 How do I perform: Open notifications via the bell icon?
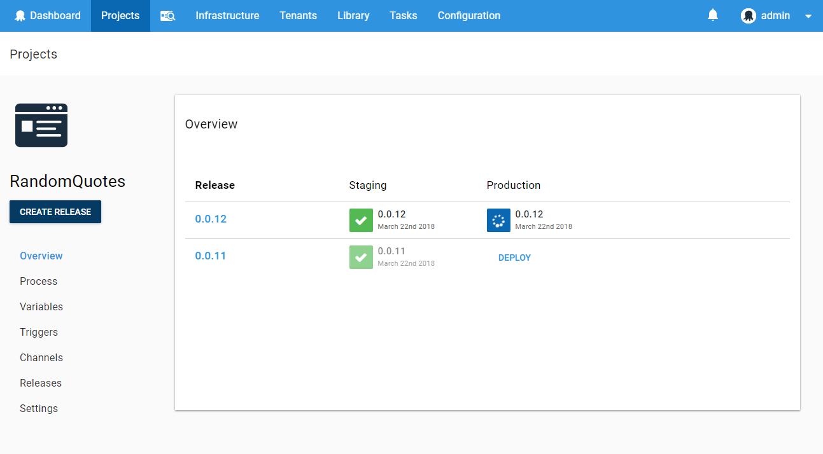click(x=712, y=15)
